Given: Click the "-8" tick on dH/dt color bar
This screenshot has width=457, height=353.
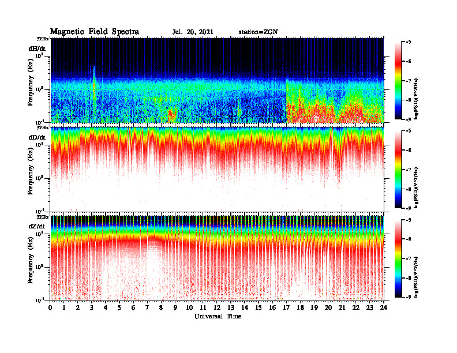Looking at the screenshot, I should [x=409, y=100].
